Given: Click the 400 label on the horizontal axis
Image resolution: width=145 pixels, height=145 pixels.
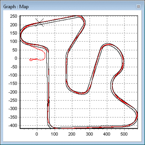Looking at the screenshot, I should pos(107,134).
